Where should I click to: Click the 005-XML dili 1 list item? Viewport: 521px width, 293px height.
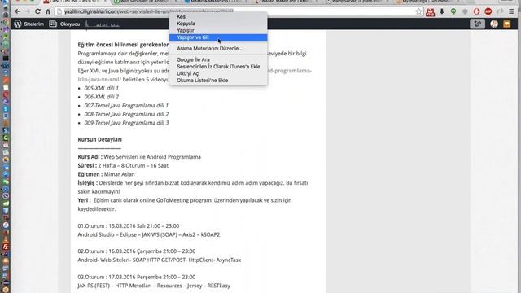click(101, 88)
